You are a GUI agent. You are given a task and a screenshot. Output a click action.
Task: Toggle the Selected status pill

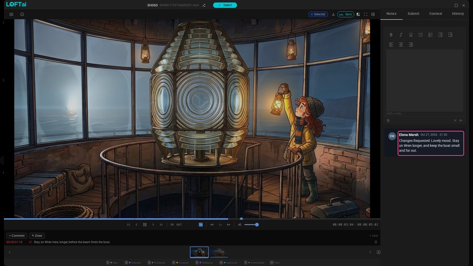point(318,14)
